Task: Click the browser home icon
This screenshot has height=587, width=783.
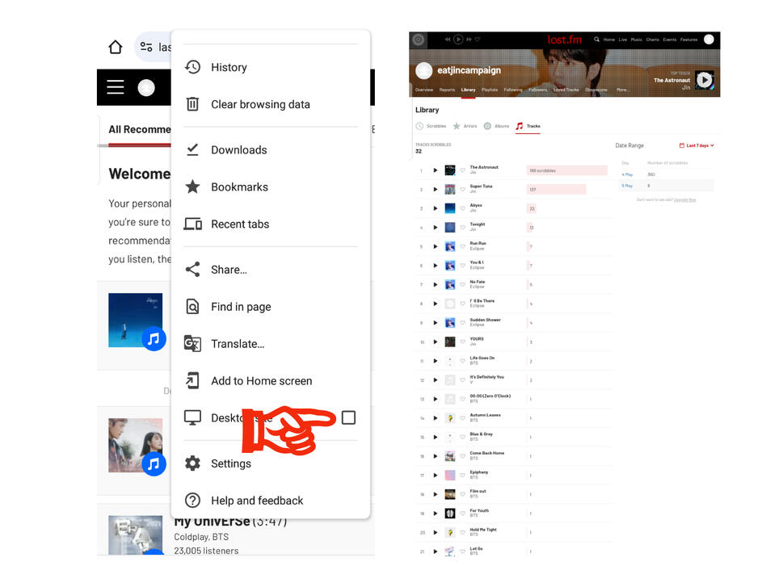Action: [x=116, y=48]
